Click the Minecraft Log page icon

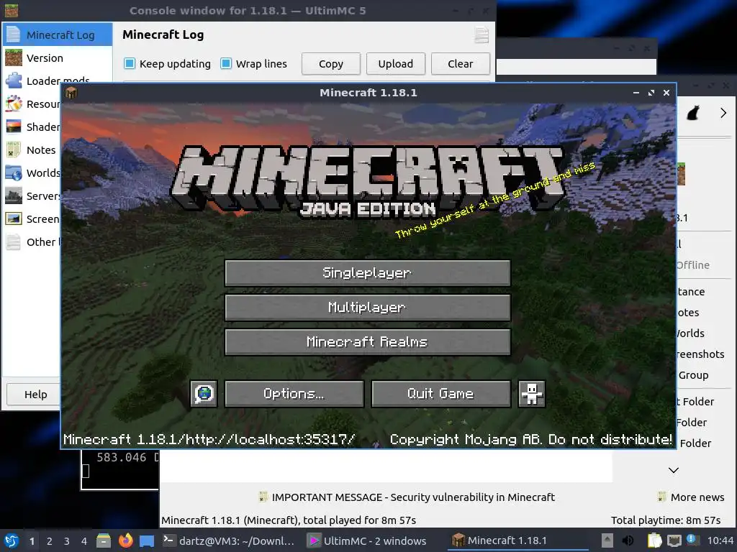pos(14,34)
